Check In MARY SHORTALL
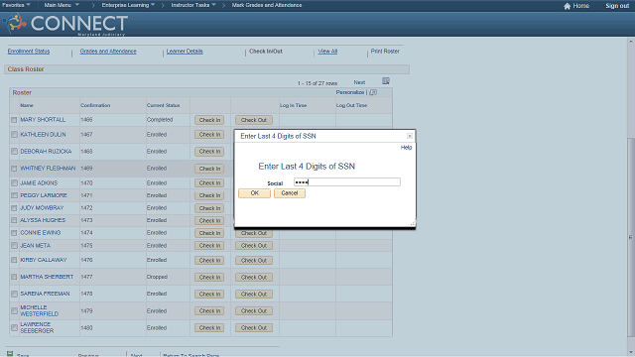This screenshot has height=357, width=635. click(x=209, y=120)
